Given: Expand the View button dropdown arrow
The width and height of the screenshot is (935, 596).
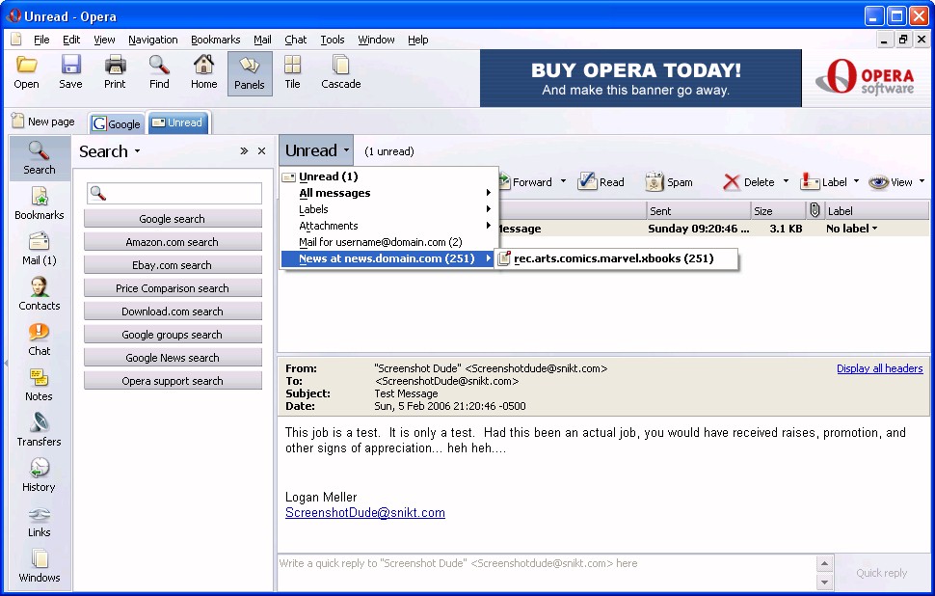Looking at the screenshot, I should point(922,181).
